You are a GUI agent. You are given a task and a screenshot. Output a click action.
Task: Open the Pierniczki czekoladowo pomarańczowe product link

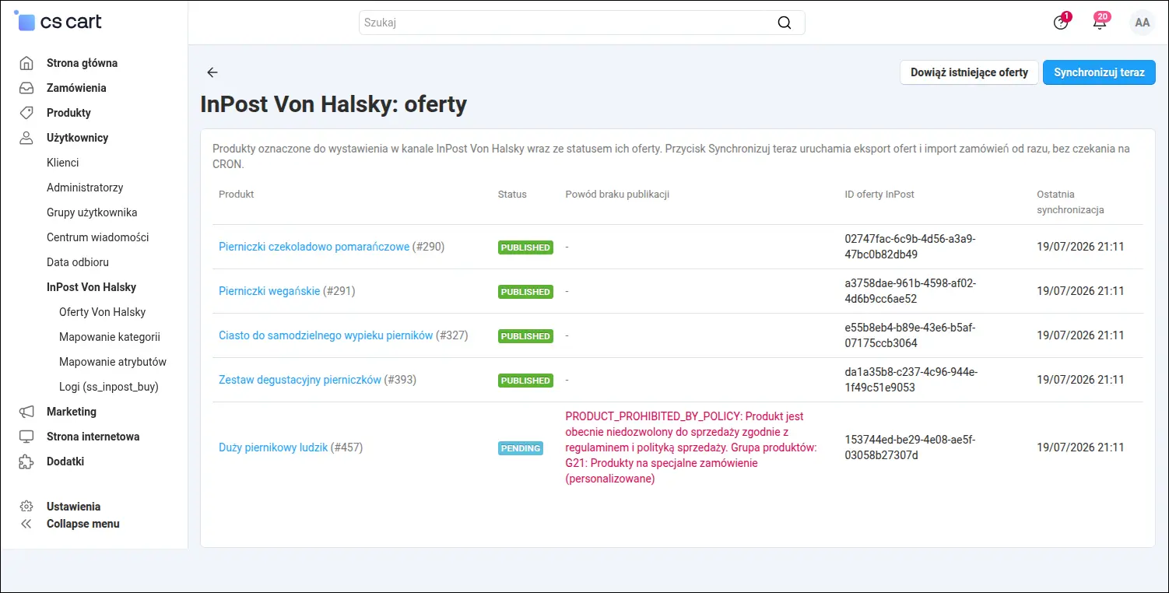tap(314, 247)
